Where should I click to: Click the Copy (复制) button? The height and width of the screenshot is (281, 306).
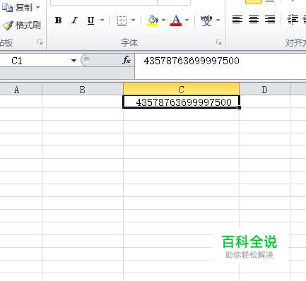point(18,8)
